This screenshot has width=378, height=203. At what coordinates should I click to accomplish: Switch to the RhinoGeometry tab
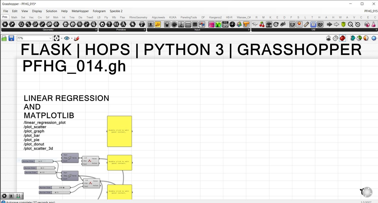point(138,17)
